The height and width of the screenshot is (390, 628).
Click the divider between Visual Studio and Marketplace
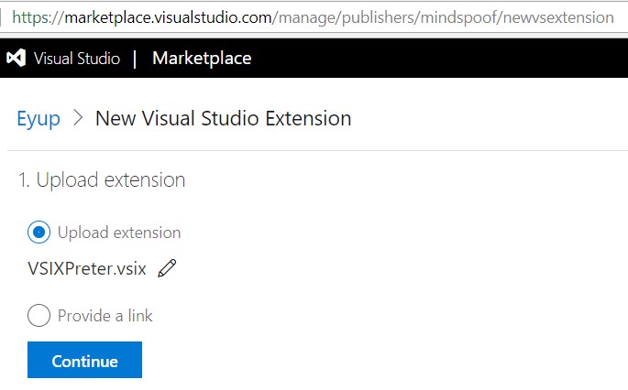[135, 59]
